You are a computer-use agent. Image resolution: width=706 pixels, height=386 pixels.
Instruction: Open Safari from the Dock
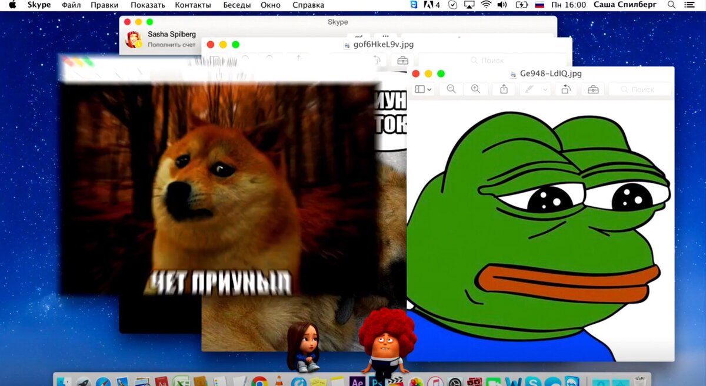coord(104,382)
